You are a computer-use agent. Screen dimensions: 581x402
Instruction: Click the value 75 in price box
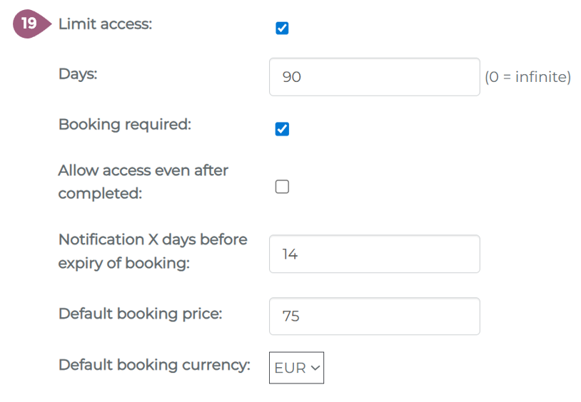coord(291,316)
